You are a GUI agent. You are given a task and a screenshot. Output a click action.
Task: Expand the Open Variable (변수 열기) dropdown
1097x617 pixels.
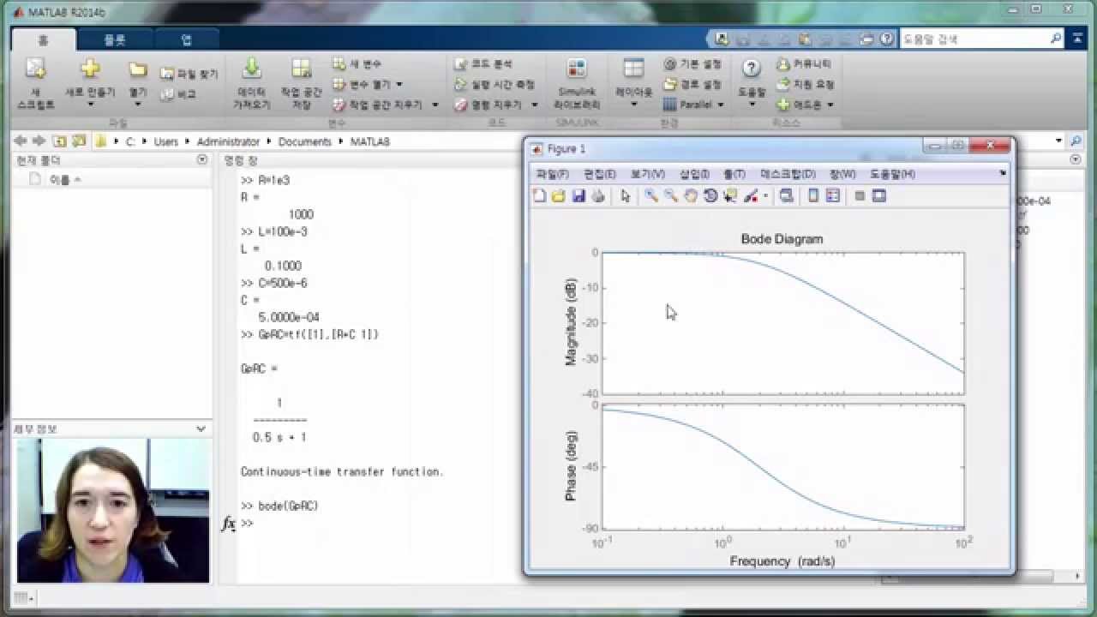(x=399, y=85)
